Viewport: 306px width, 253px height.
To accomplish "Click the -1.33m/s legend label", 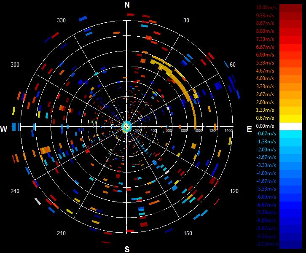I will point(266,142).
